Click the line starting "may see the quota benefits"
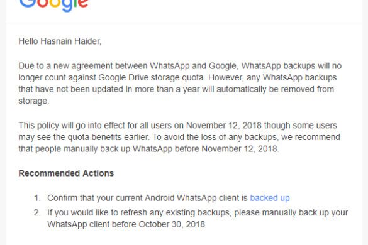This screenshot has width=368, height=245. point(179,137)
